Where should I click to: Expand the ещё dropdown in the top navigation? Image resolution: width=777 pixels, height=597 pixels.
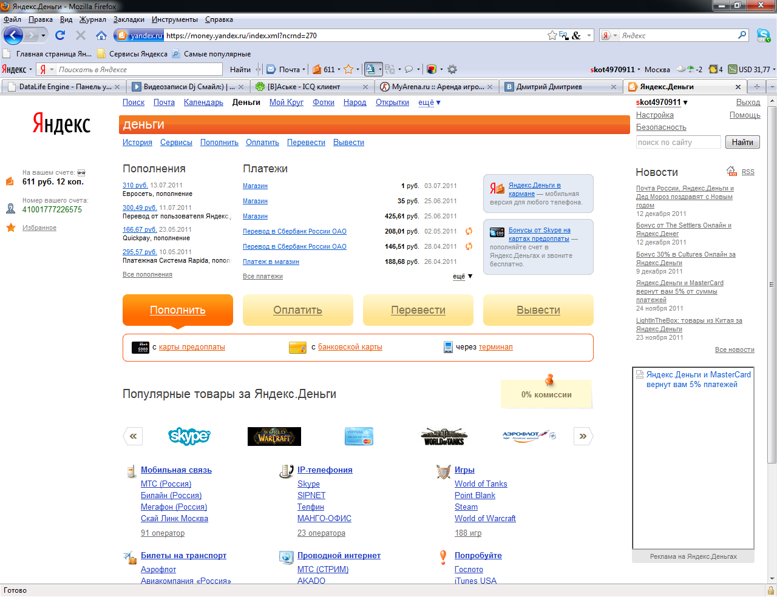point(429,103)
